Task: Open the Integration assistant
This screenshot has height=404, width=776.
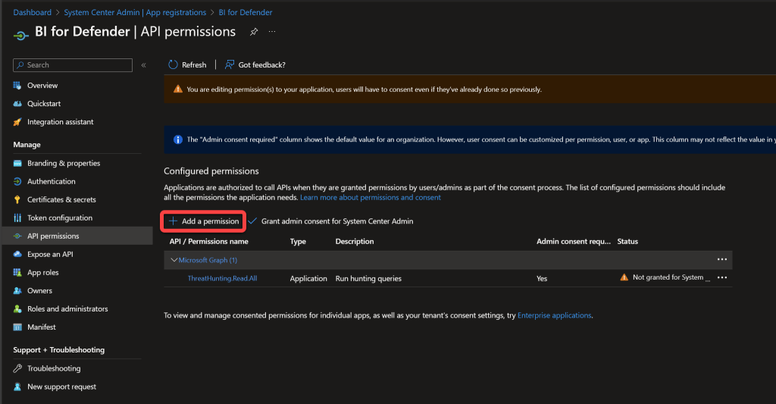Action: (x=60, y=122)
